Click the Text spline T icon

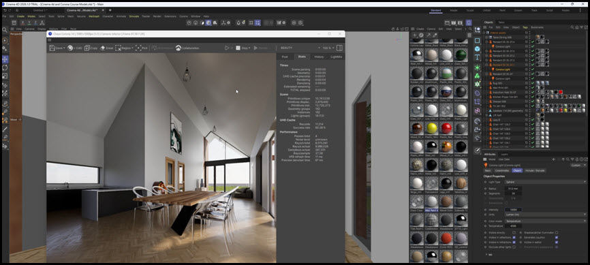coord(477,57)
